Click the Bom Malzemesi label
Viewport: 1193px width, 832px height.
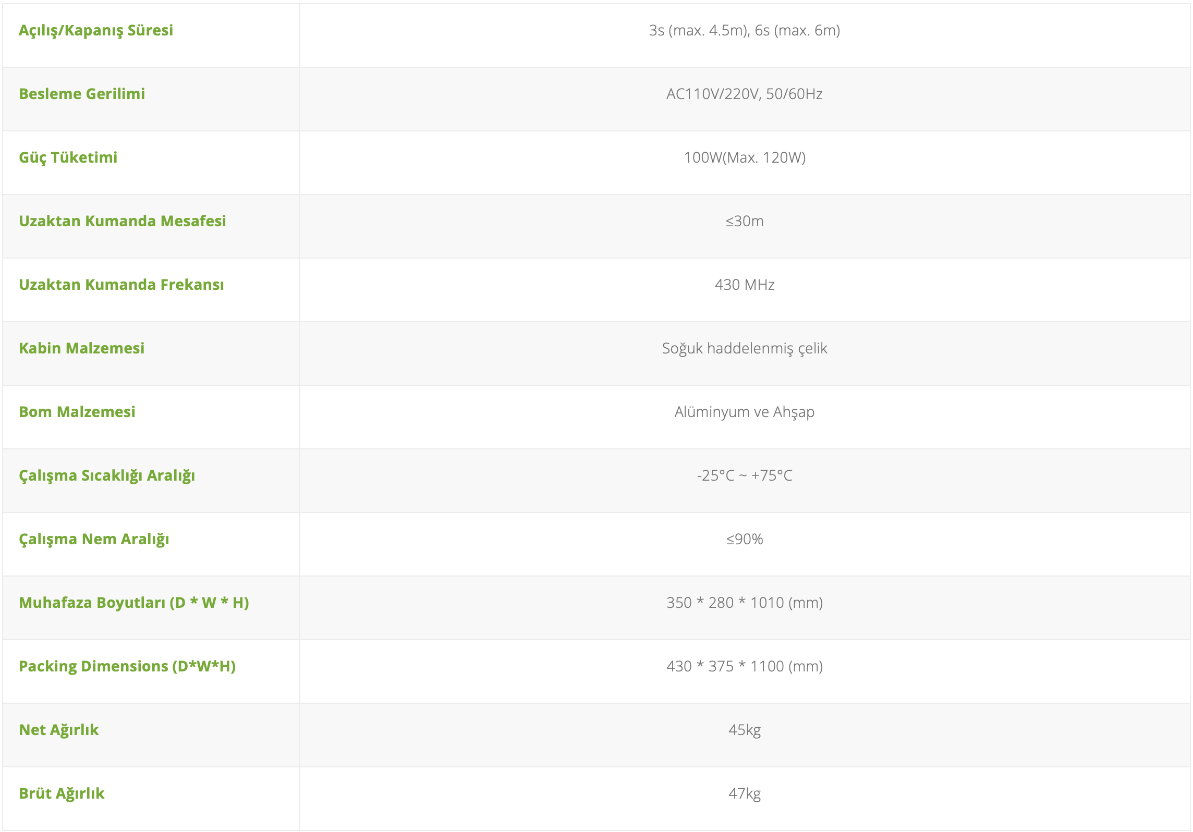[77, 412]
